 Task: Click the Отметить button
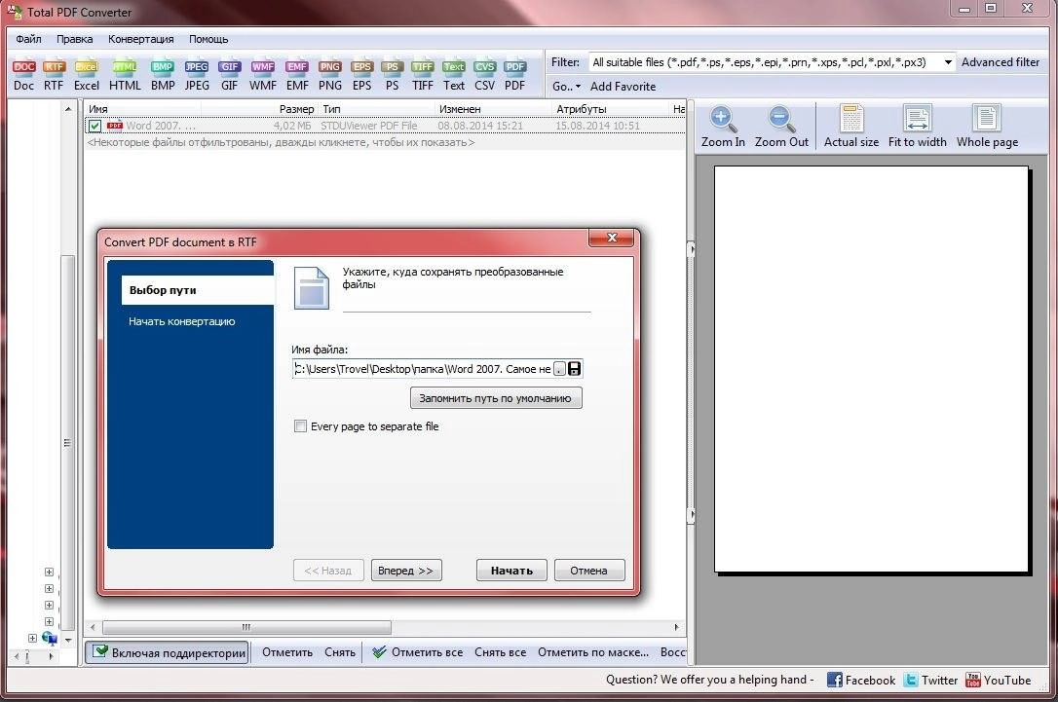pos(287,652)
